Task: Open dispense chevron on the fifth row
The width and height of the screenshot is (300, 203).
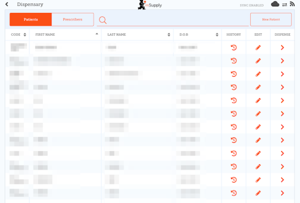Action: (x=282, y=100)
